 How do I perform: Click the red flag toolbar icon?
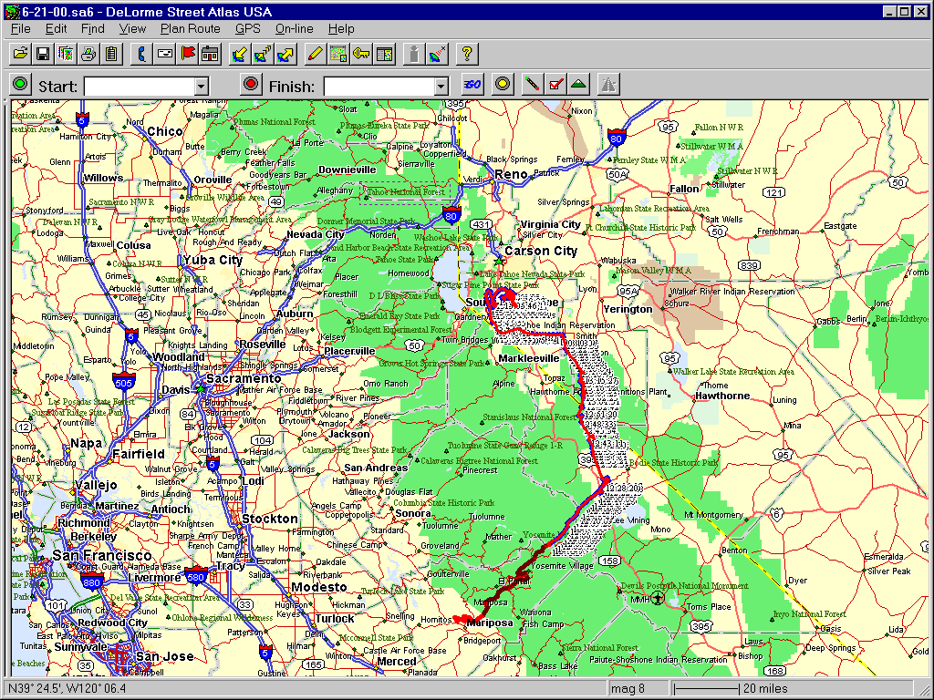coord(188,54)
